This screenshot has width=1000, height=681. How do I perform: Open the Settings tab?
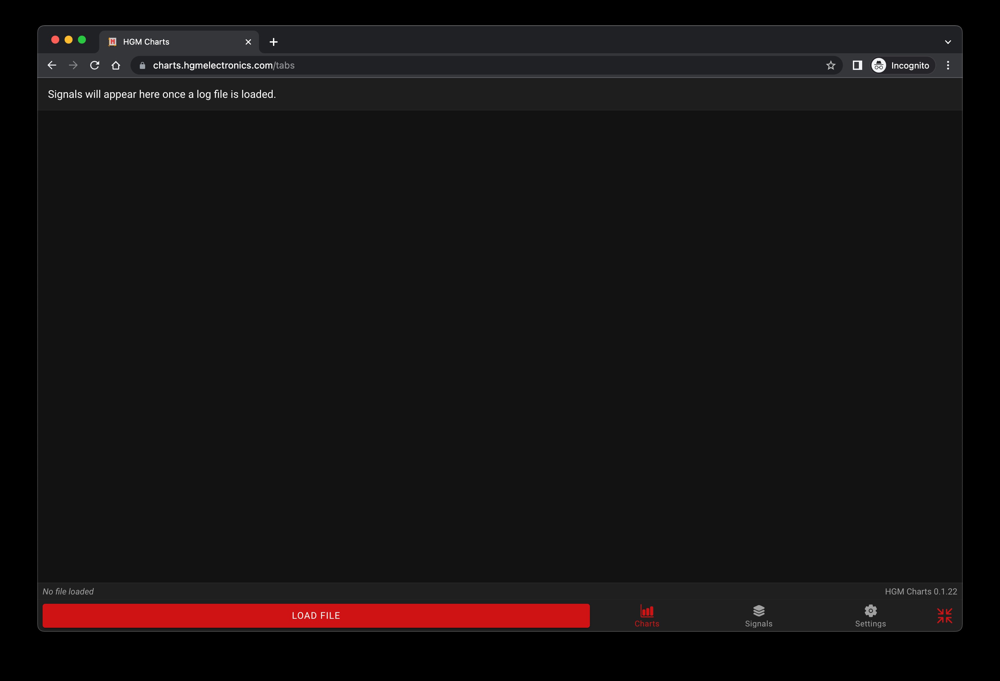click(871, 616)
